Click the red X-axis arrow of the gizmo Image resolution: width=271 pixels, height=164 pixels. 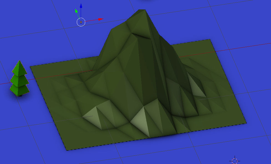[101, 19]
